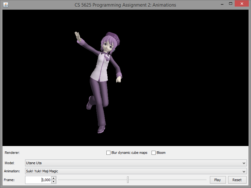Click the Animation combo box arrow
This screenshot has width=251, height=188.
[244, 171]
